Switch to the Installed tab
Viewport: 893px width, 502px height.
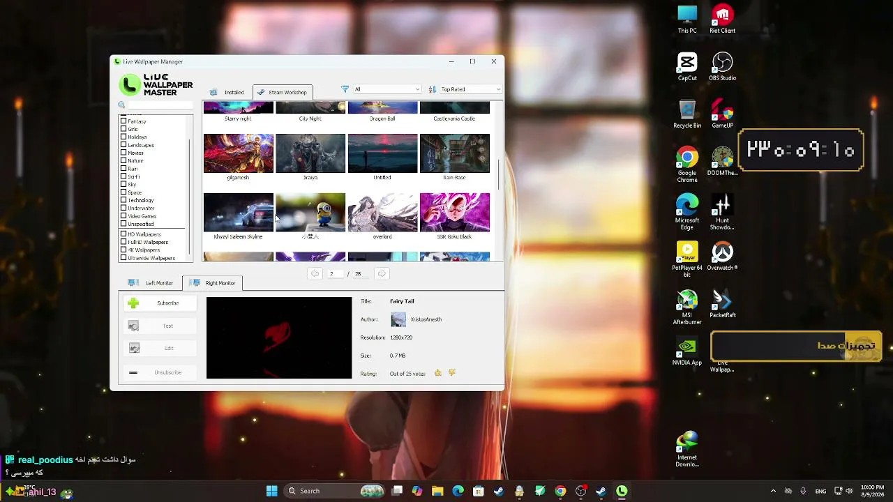(227, 92)
